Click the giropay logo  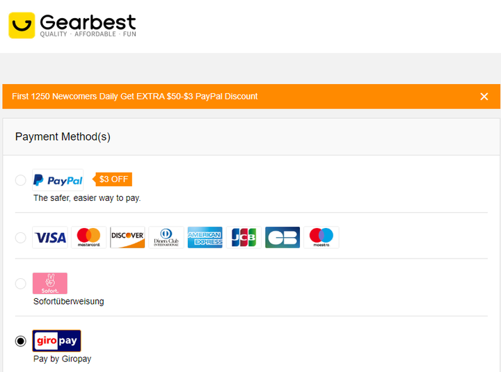pos(56,341)
